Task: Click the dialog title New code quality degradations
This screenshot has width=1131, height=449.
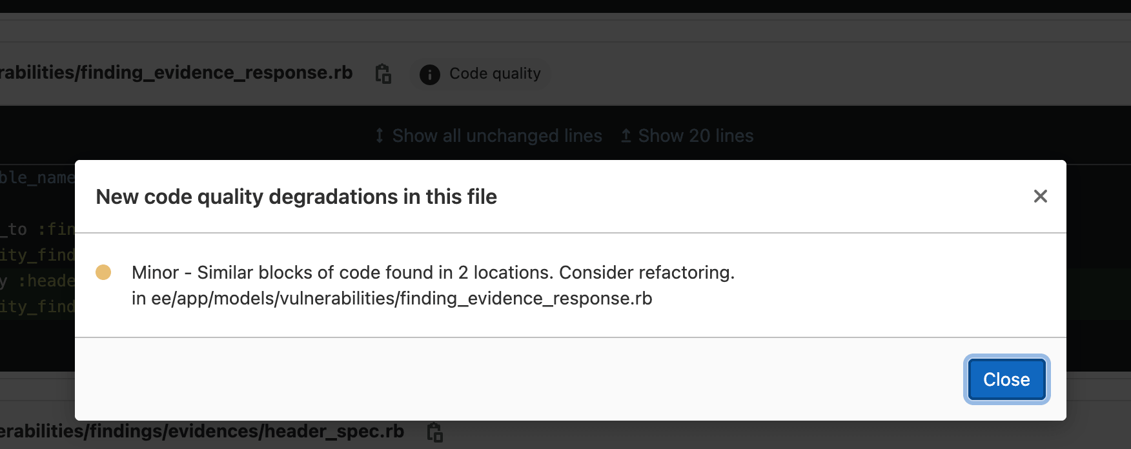Action: tap(296, 197)
